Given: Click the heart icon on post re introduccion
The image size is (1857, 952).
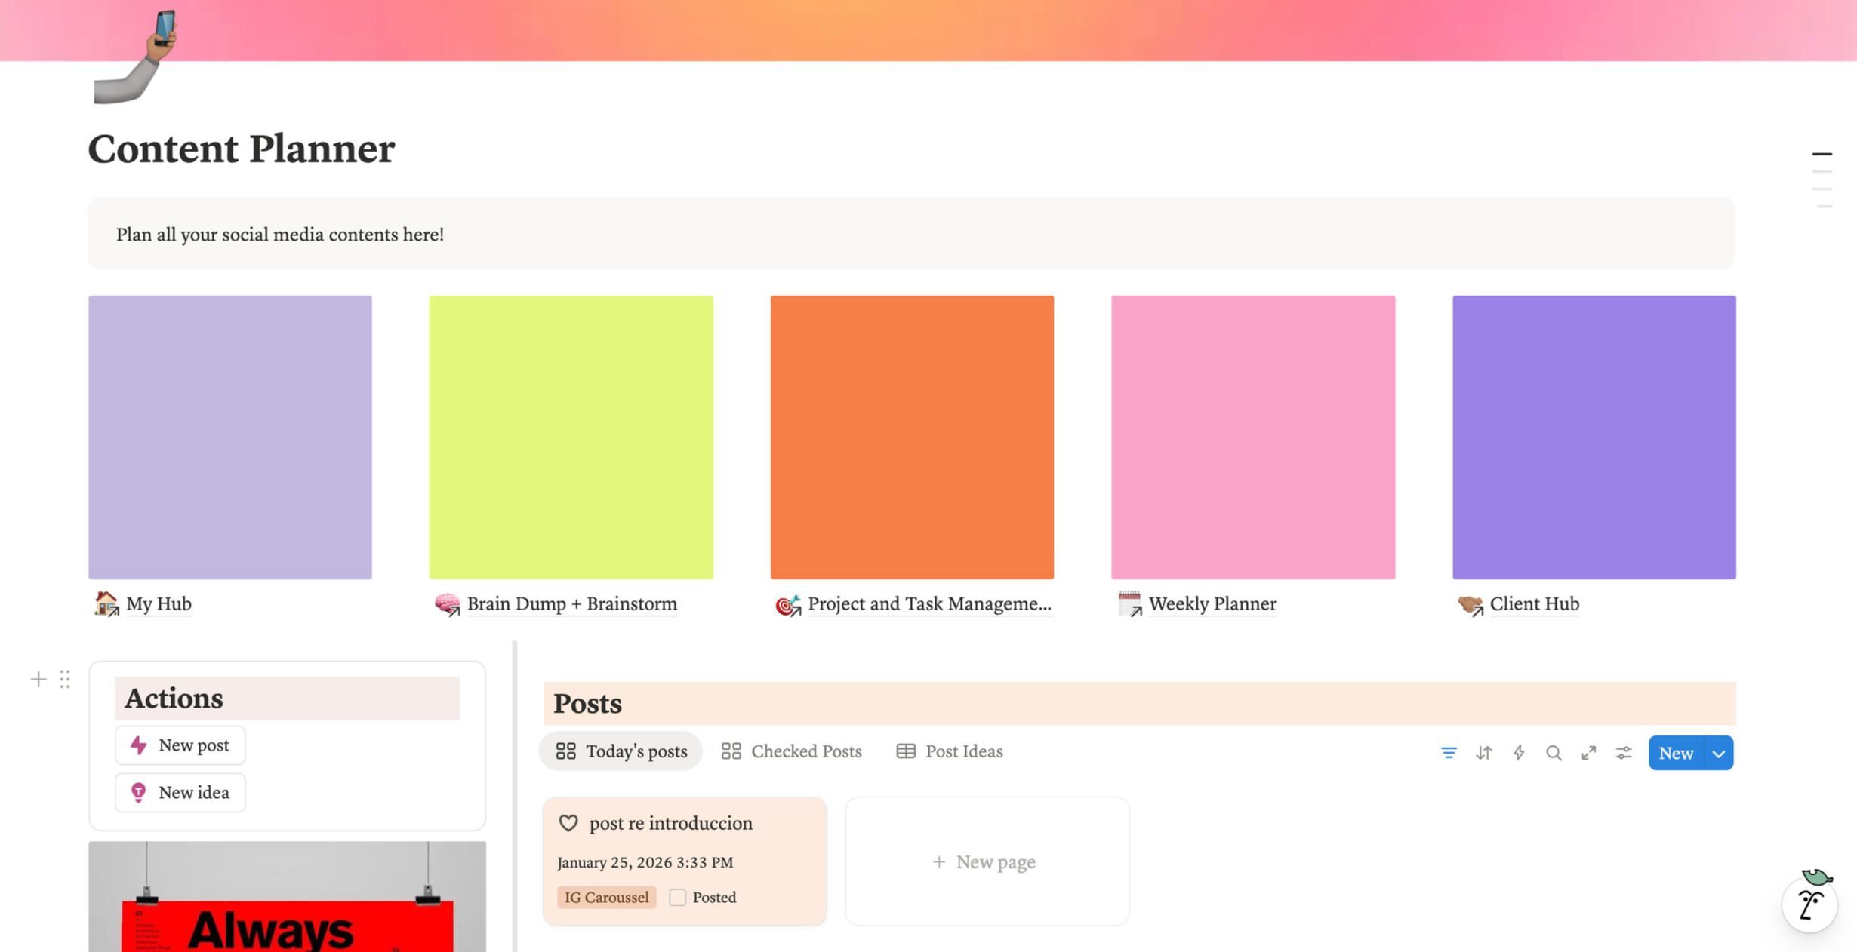Looking at the screenshot, I should click(568, 823).
